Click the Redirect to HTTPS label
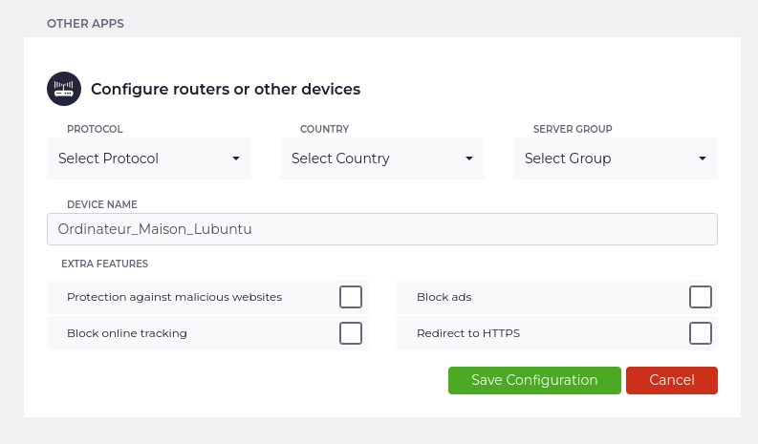This screenshot has width=758, height=444. click(x=467, y=333)
